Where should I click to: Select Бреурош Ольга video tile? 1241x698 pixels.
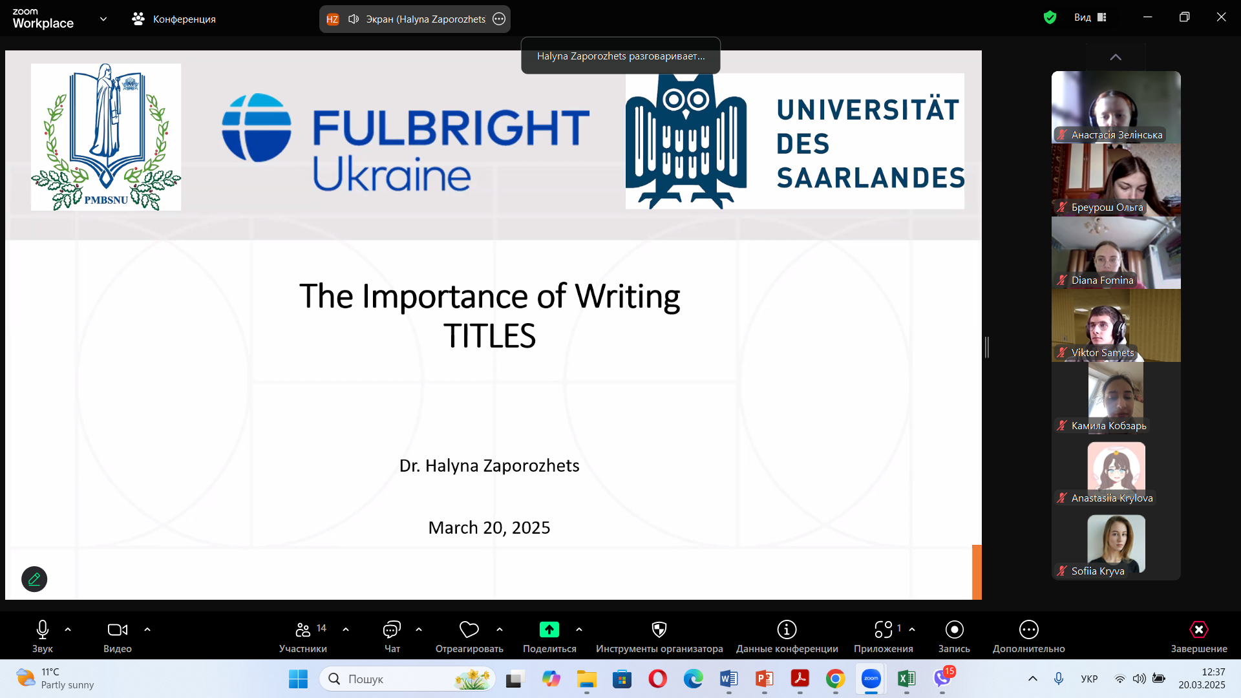tap(1116, 180)
